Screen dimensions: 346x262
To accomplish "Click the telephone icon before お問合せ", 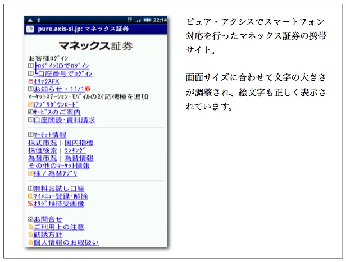I will [31, 219].
